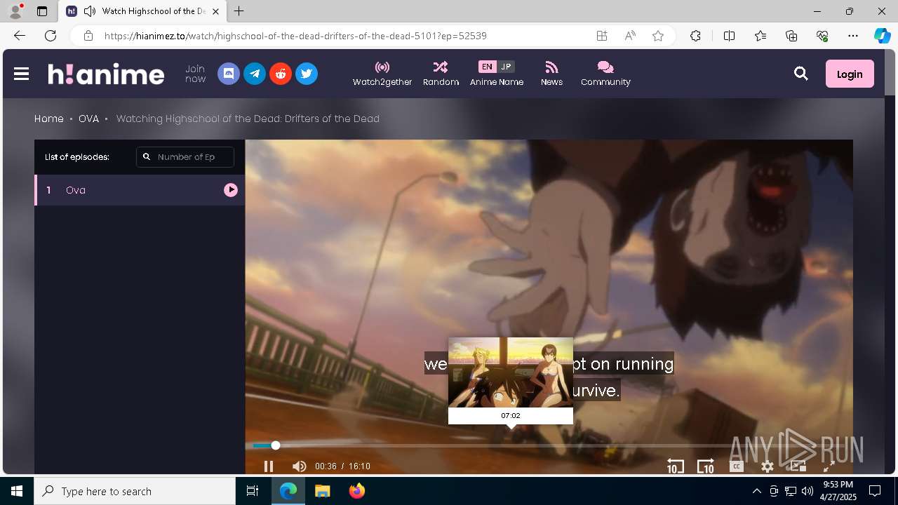The width and height of the screenshot is (898, 505).
Task: View site information lock icon
Action: 88,36
